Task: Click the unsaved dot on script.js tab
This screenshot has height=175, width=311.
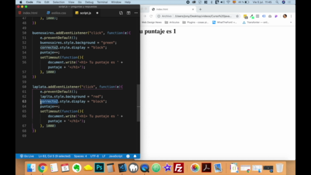Action: (97, 13)
